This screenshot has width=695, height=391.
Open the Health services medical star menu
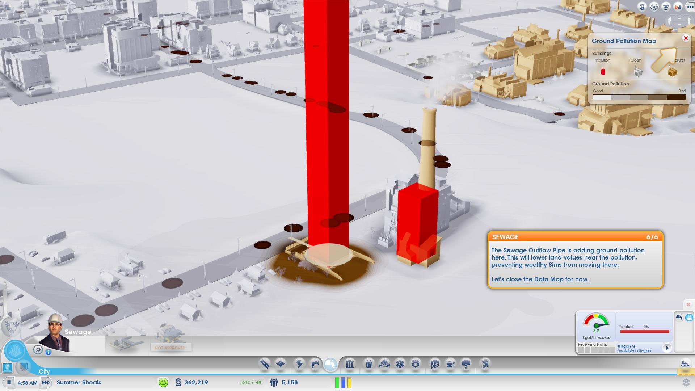pyautogui.click(x=400, y=363)
